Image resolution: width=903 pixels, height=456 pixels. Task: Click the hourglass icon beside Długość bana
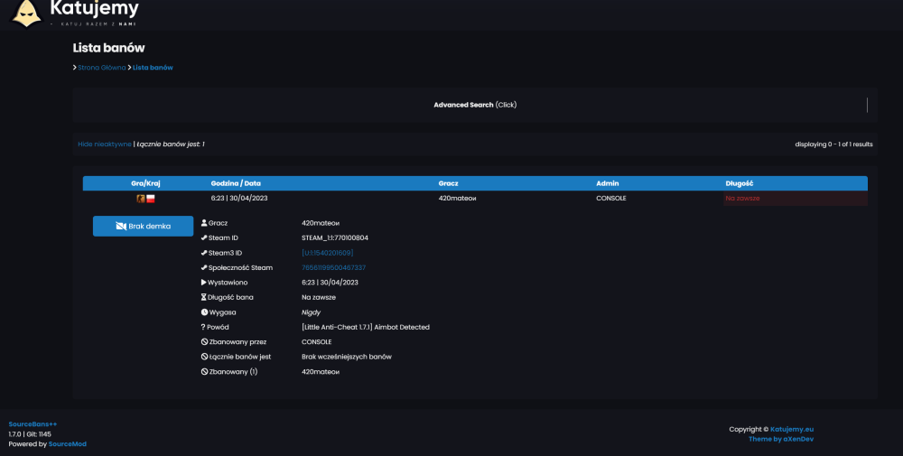[204, 297]
